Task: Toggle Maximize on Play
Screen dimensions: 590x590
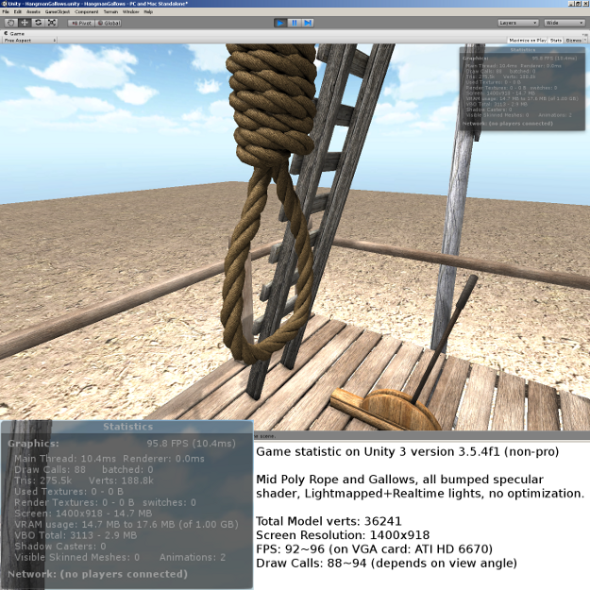Action: [x=528, y=41]
